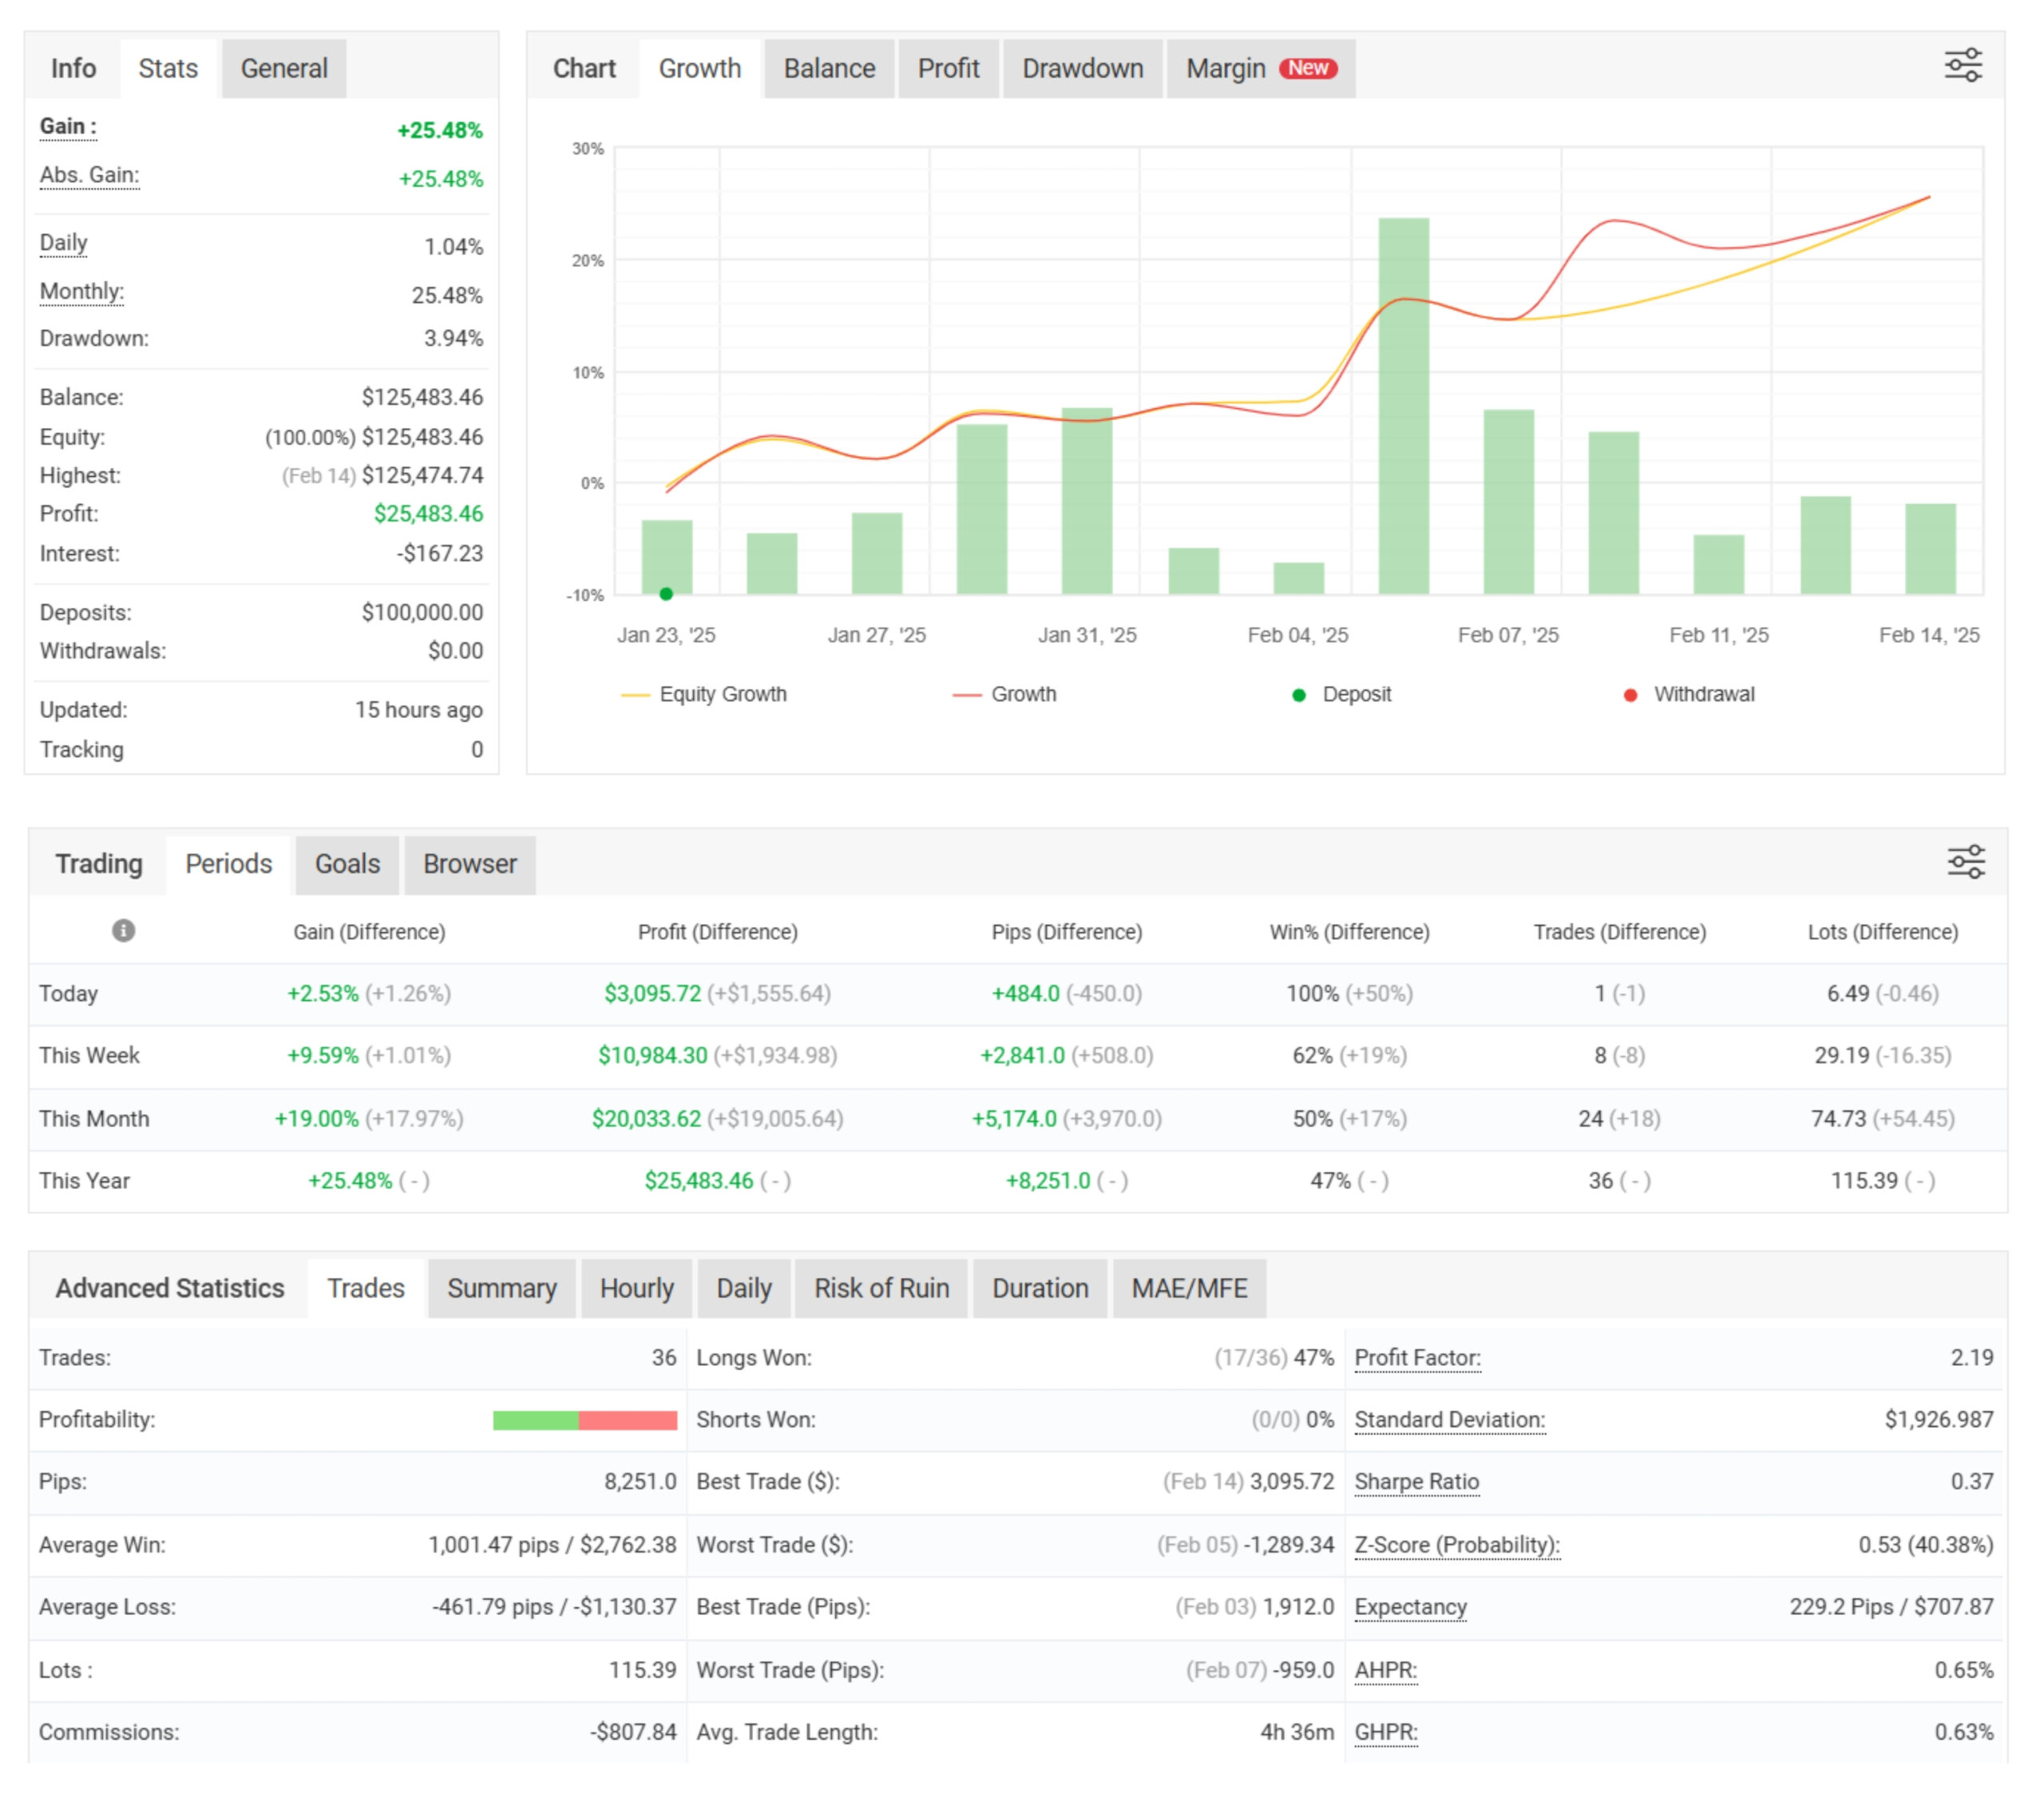The image size is (2044, 1810).
Task: Open the Balance chart tab
Action: [828, 68]
